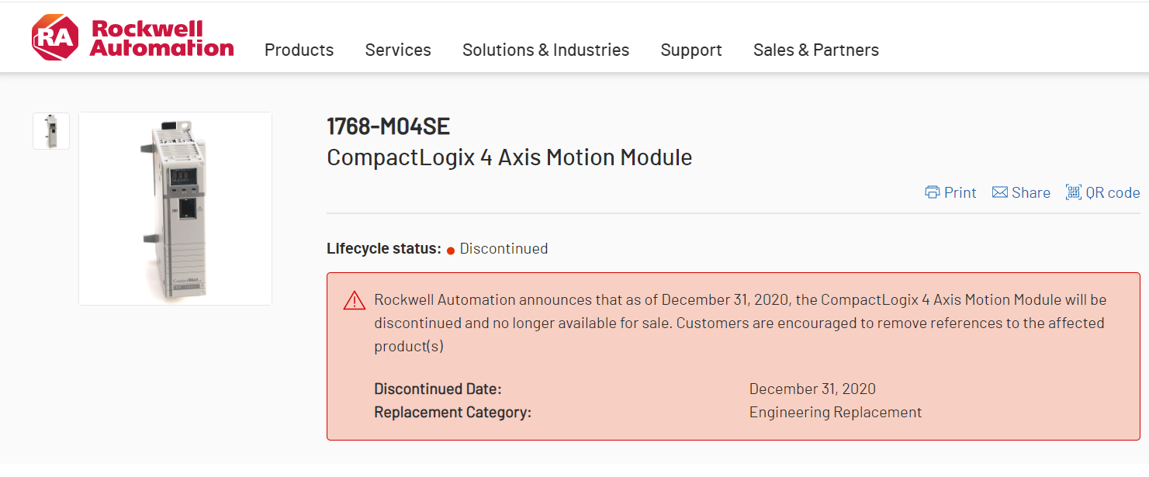Click the Share link text
The image size is (1149, 477).
[x=1031, y=193]
